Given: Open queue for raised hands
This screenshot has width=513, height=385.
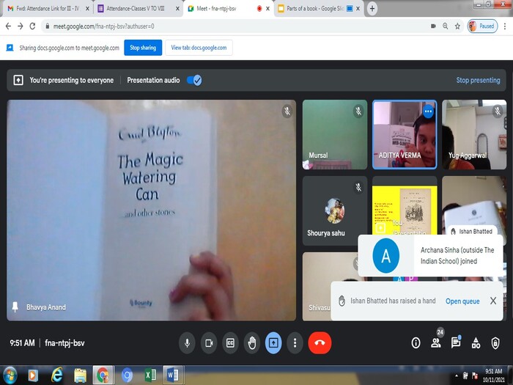Looking at the screenshot, I should tap(462, 301).
